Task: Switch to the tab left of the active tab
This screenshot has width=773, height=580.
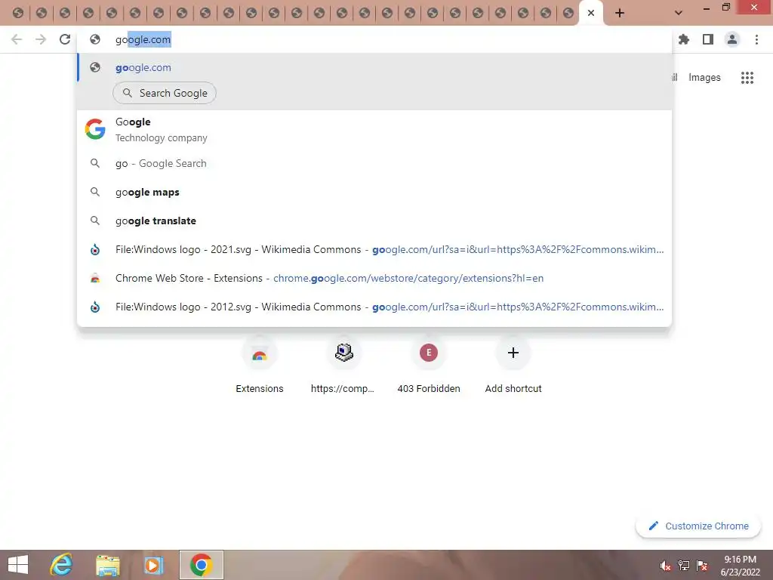Action: point(568,14)
